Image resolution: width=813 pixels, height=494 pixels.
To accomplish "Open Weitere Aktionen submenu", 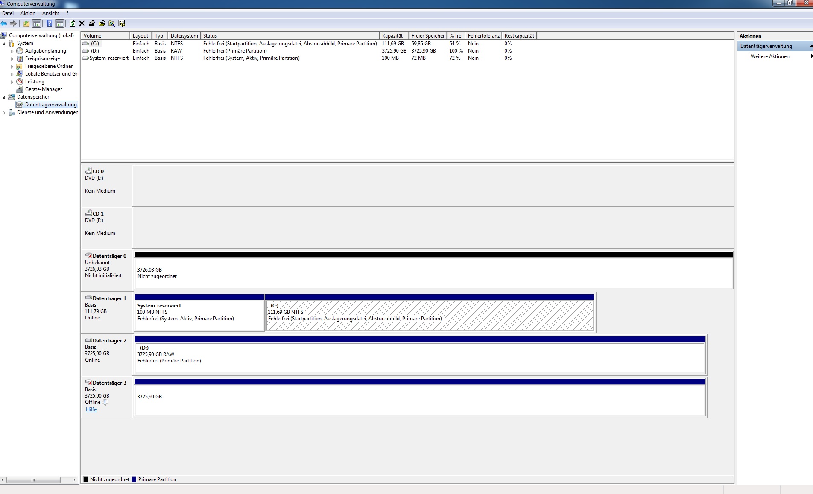I will point(770,56).
